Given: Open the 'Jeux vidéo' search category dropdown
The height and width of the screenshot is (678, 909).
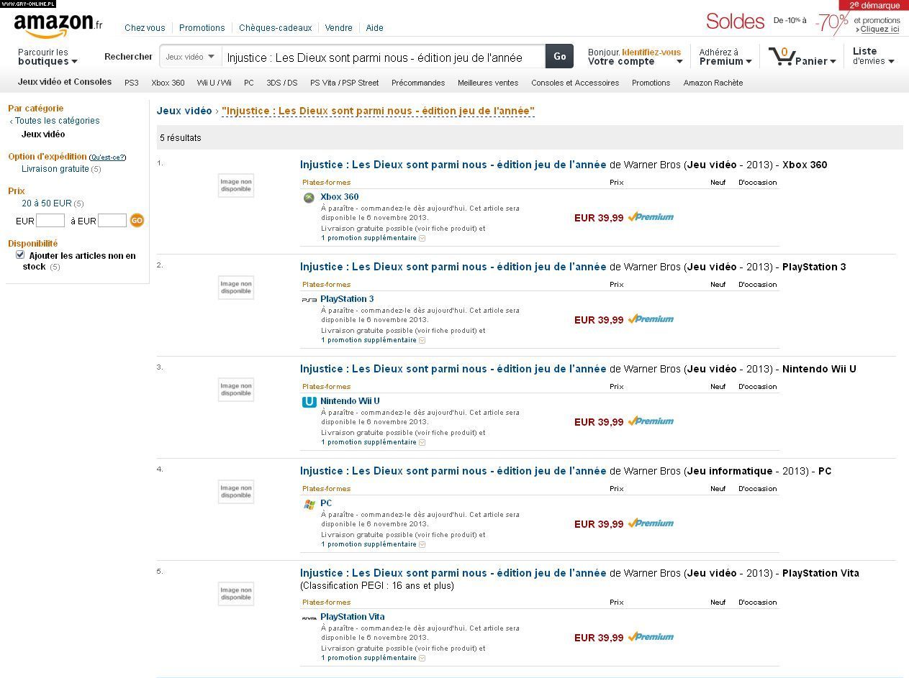Looking at the screenshot, I should [x=190, y=56].
